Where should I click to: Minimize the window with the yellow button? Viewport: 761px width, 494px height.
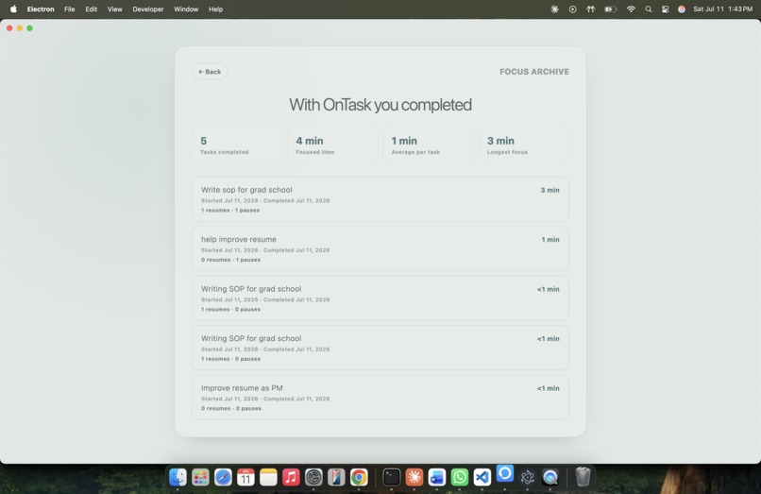click(20, 28)
